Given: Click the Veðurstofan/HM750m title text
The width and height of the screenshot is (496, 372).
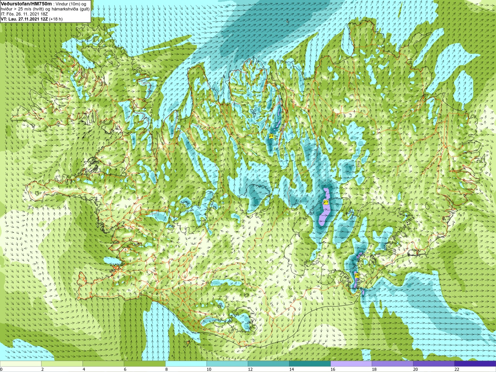Looking at the screenshot, I should (x=26, y=3).
